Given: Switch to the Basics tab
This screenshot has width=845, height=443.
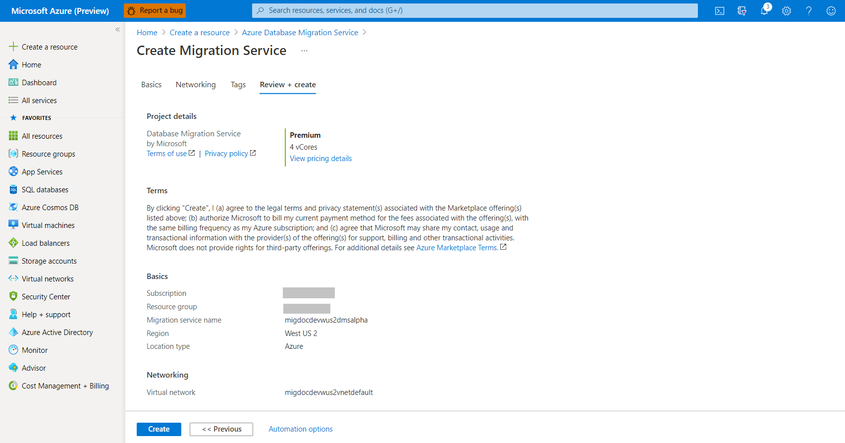Looking at the screenshot, I should (151, 85).
